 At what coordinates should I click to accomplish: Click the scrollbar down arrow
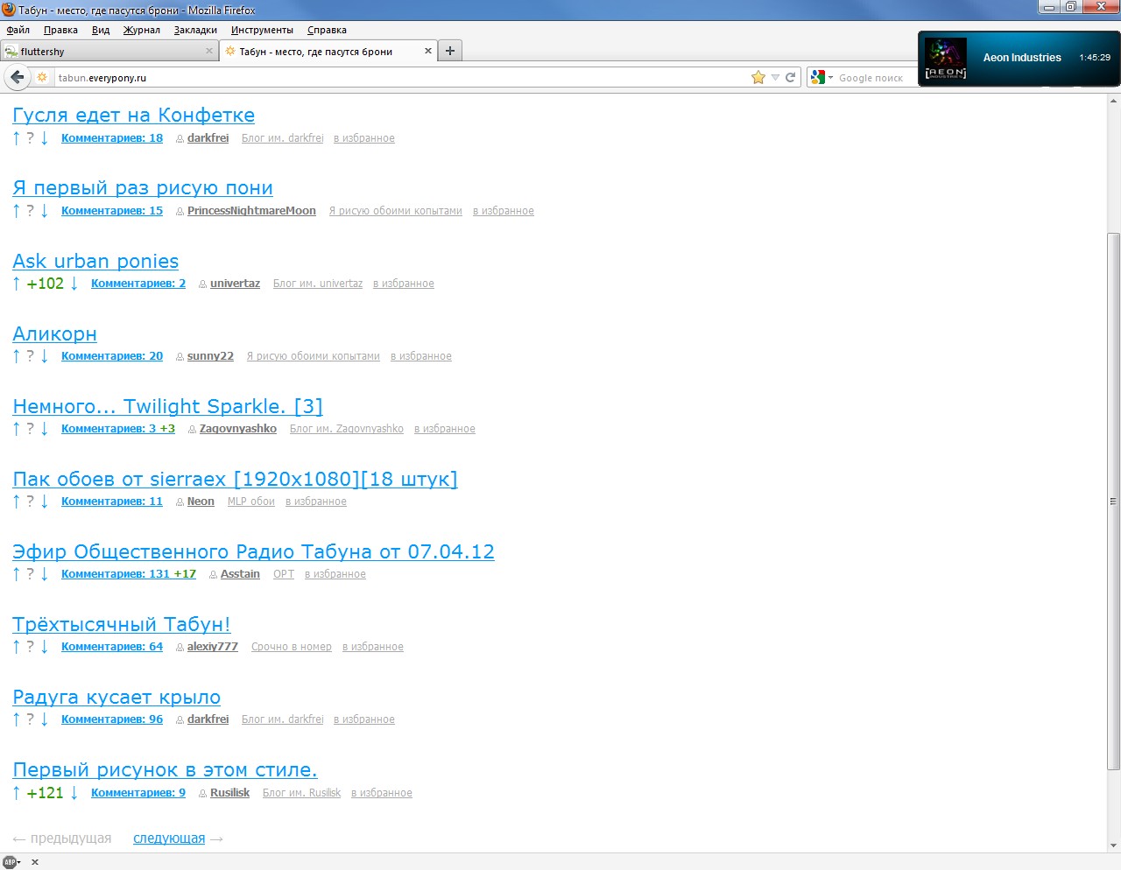coord(1113,845)
